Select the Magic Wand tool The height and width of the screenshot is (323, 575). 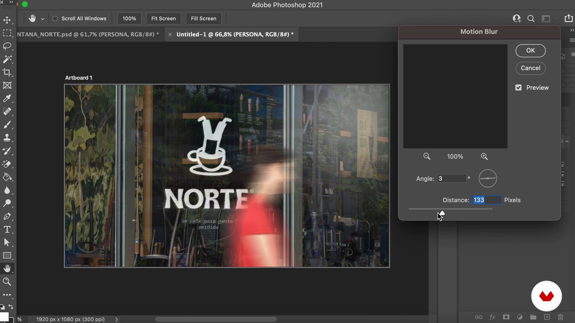(7, 59)
